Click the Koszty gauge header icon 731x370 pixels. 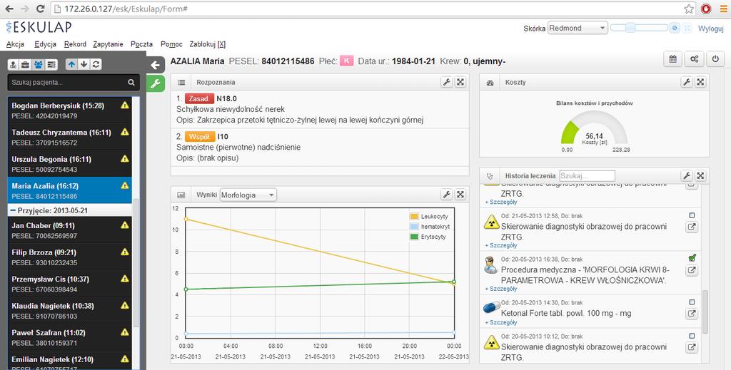coord(490,83)
